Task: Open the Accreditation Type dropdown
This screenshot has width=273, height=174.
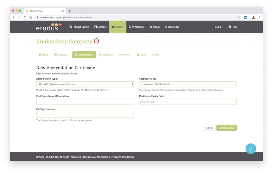Action: pyautogui.click(x=85, y=84)
